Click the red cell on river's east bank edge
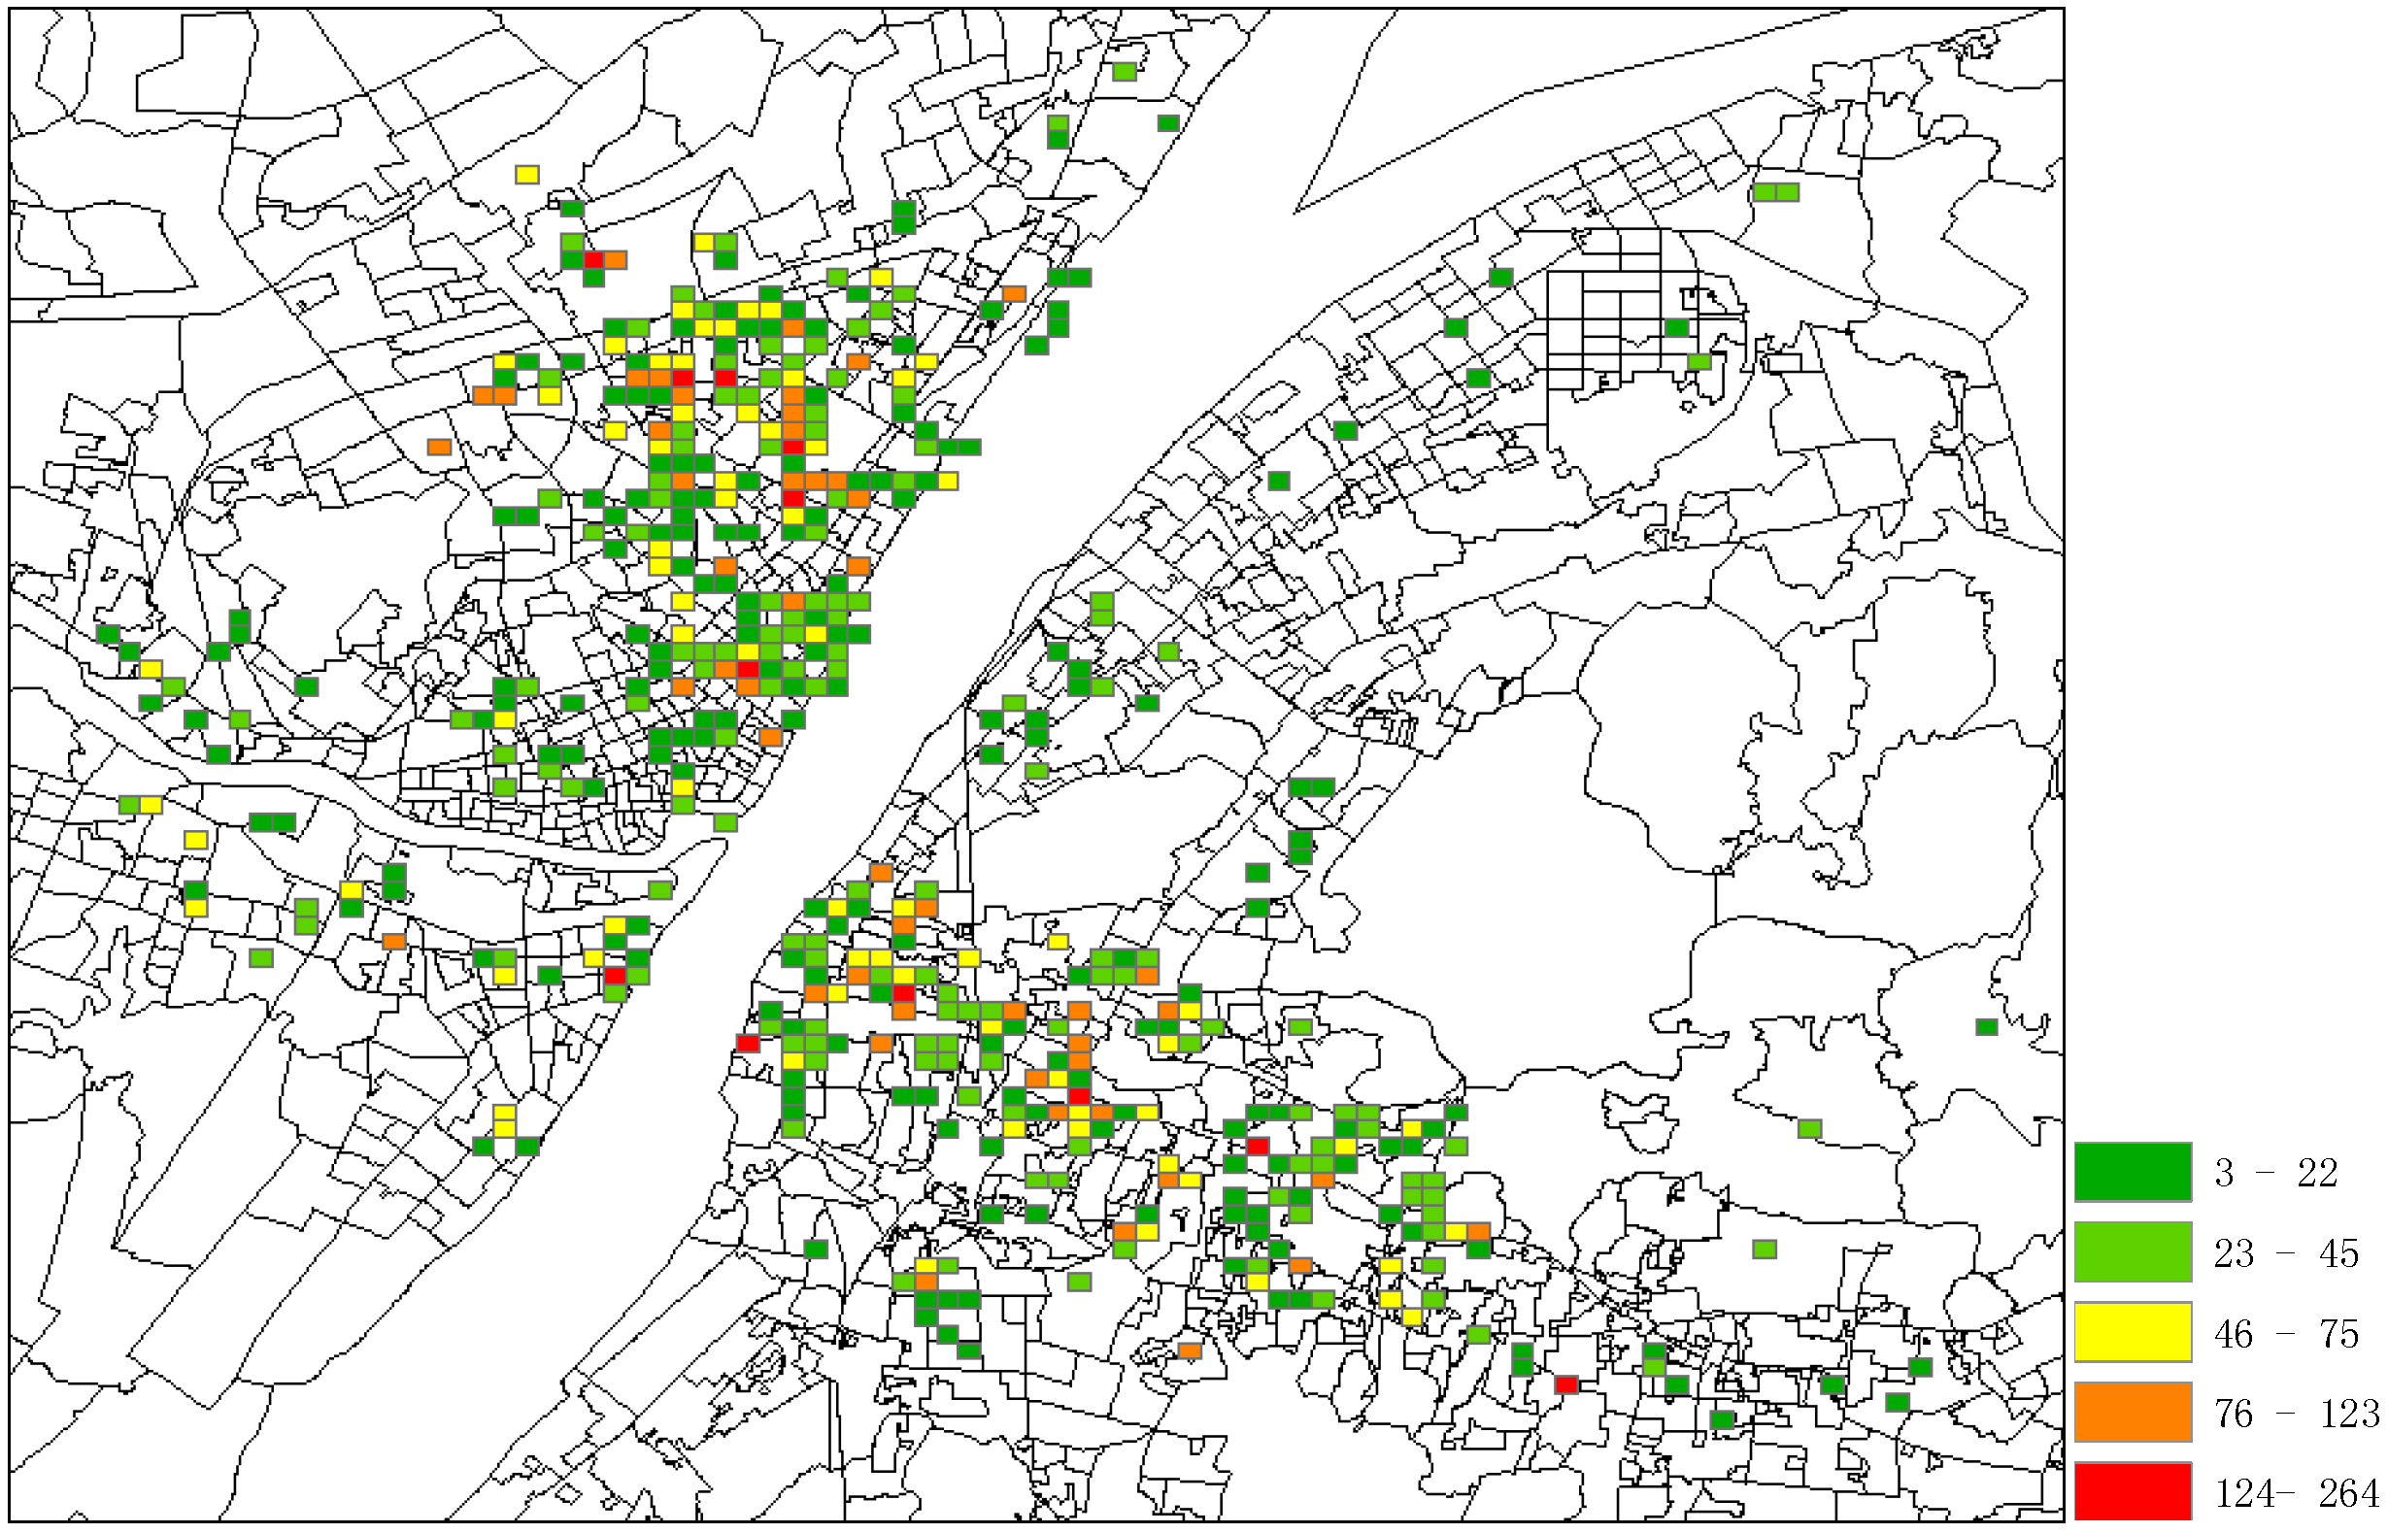 point(748,1044)
